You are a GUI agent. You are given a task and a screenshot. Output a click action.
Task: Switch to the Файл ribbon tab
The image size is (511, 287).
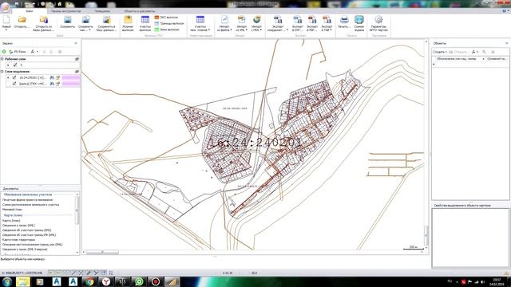(x=30, y=11)
